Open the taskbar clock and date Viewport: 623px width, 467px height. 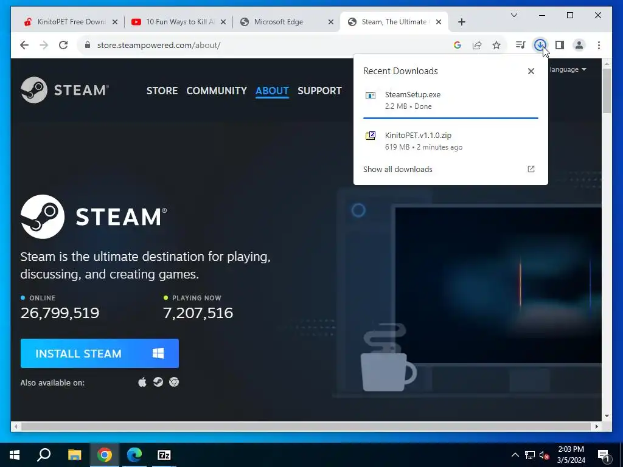pyautogui.click(x=571, y=455)
